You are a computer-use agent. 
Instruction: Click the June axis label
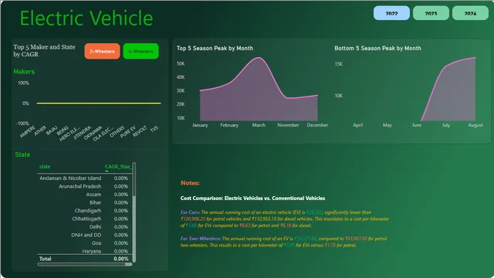(417, 125)
